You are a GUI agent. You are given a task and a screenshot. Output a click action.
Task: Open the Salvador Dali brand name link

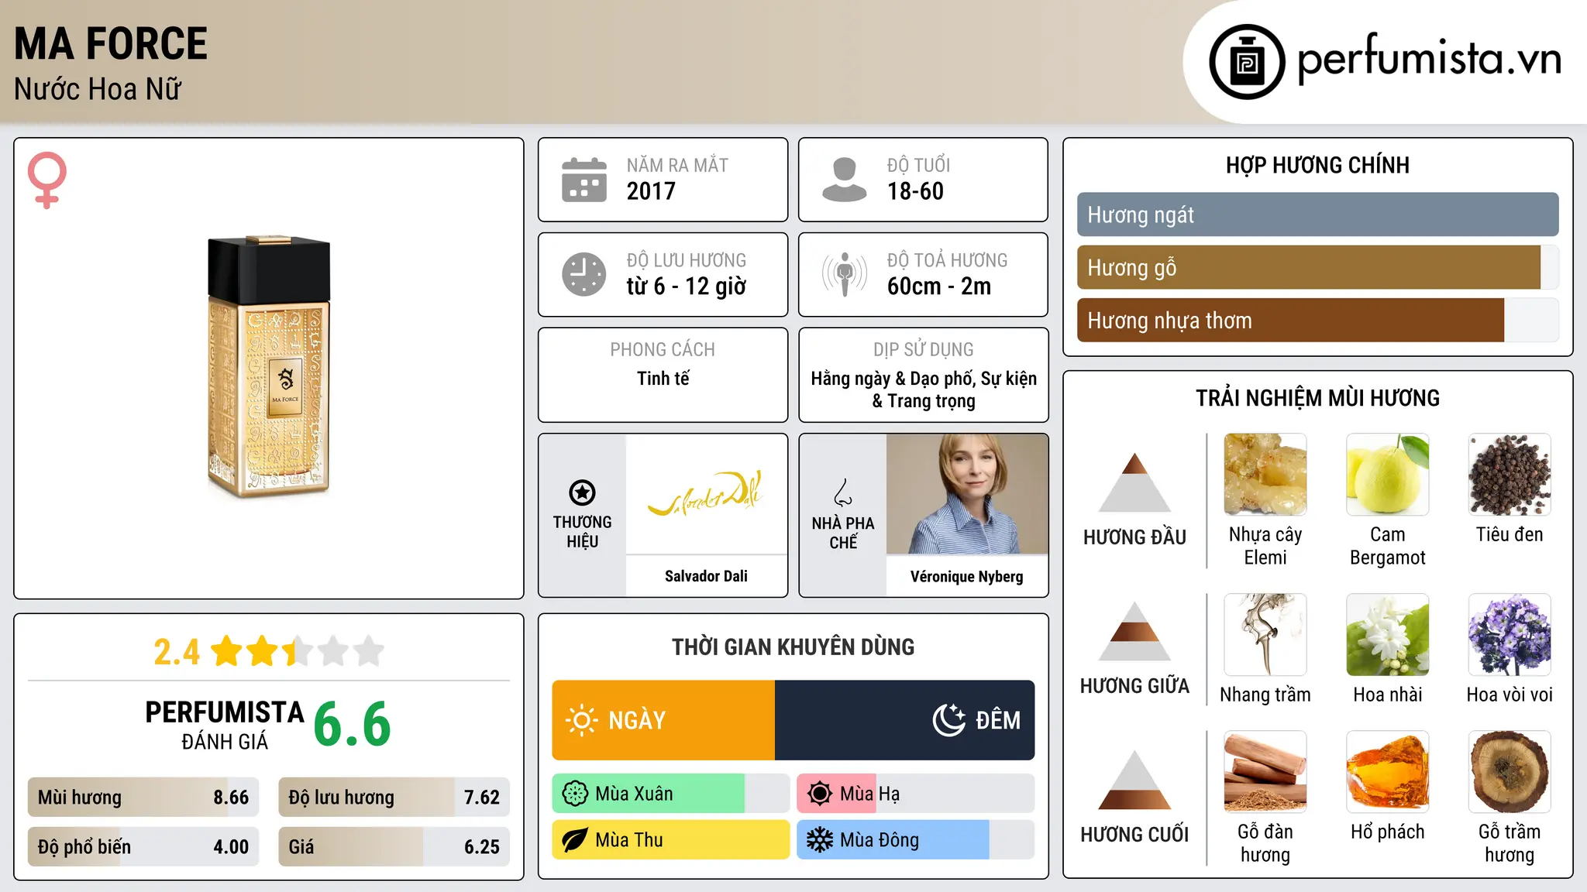point(706,576)
